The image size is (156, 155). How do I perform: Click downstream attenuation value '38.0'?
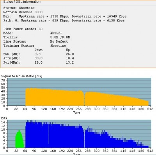pos(39,58)
